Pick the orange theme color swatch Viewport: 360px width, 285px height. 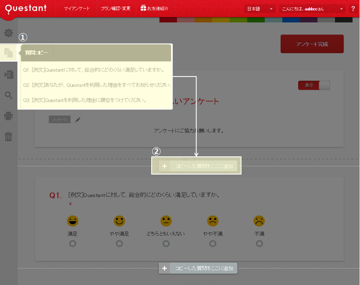coord(203,20)
